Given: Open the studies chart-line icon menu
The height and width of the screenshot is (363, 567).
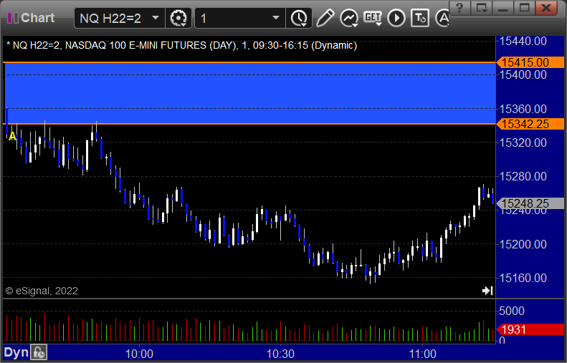Looking at the screenshot, I should coord(349,18).
